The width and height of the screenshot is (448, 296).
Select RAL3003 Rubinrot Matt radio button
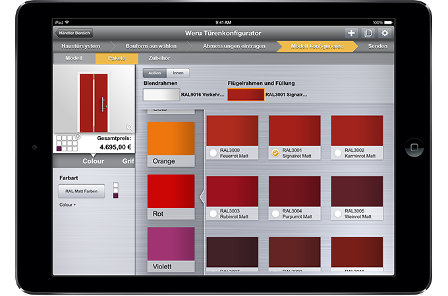pyautogui.click(x=213, y=214)
